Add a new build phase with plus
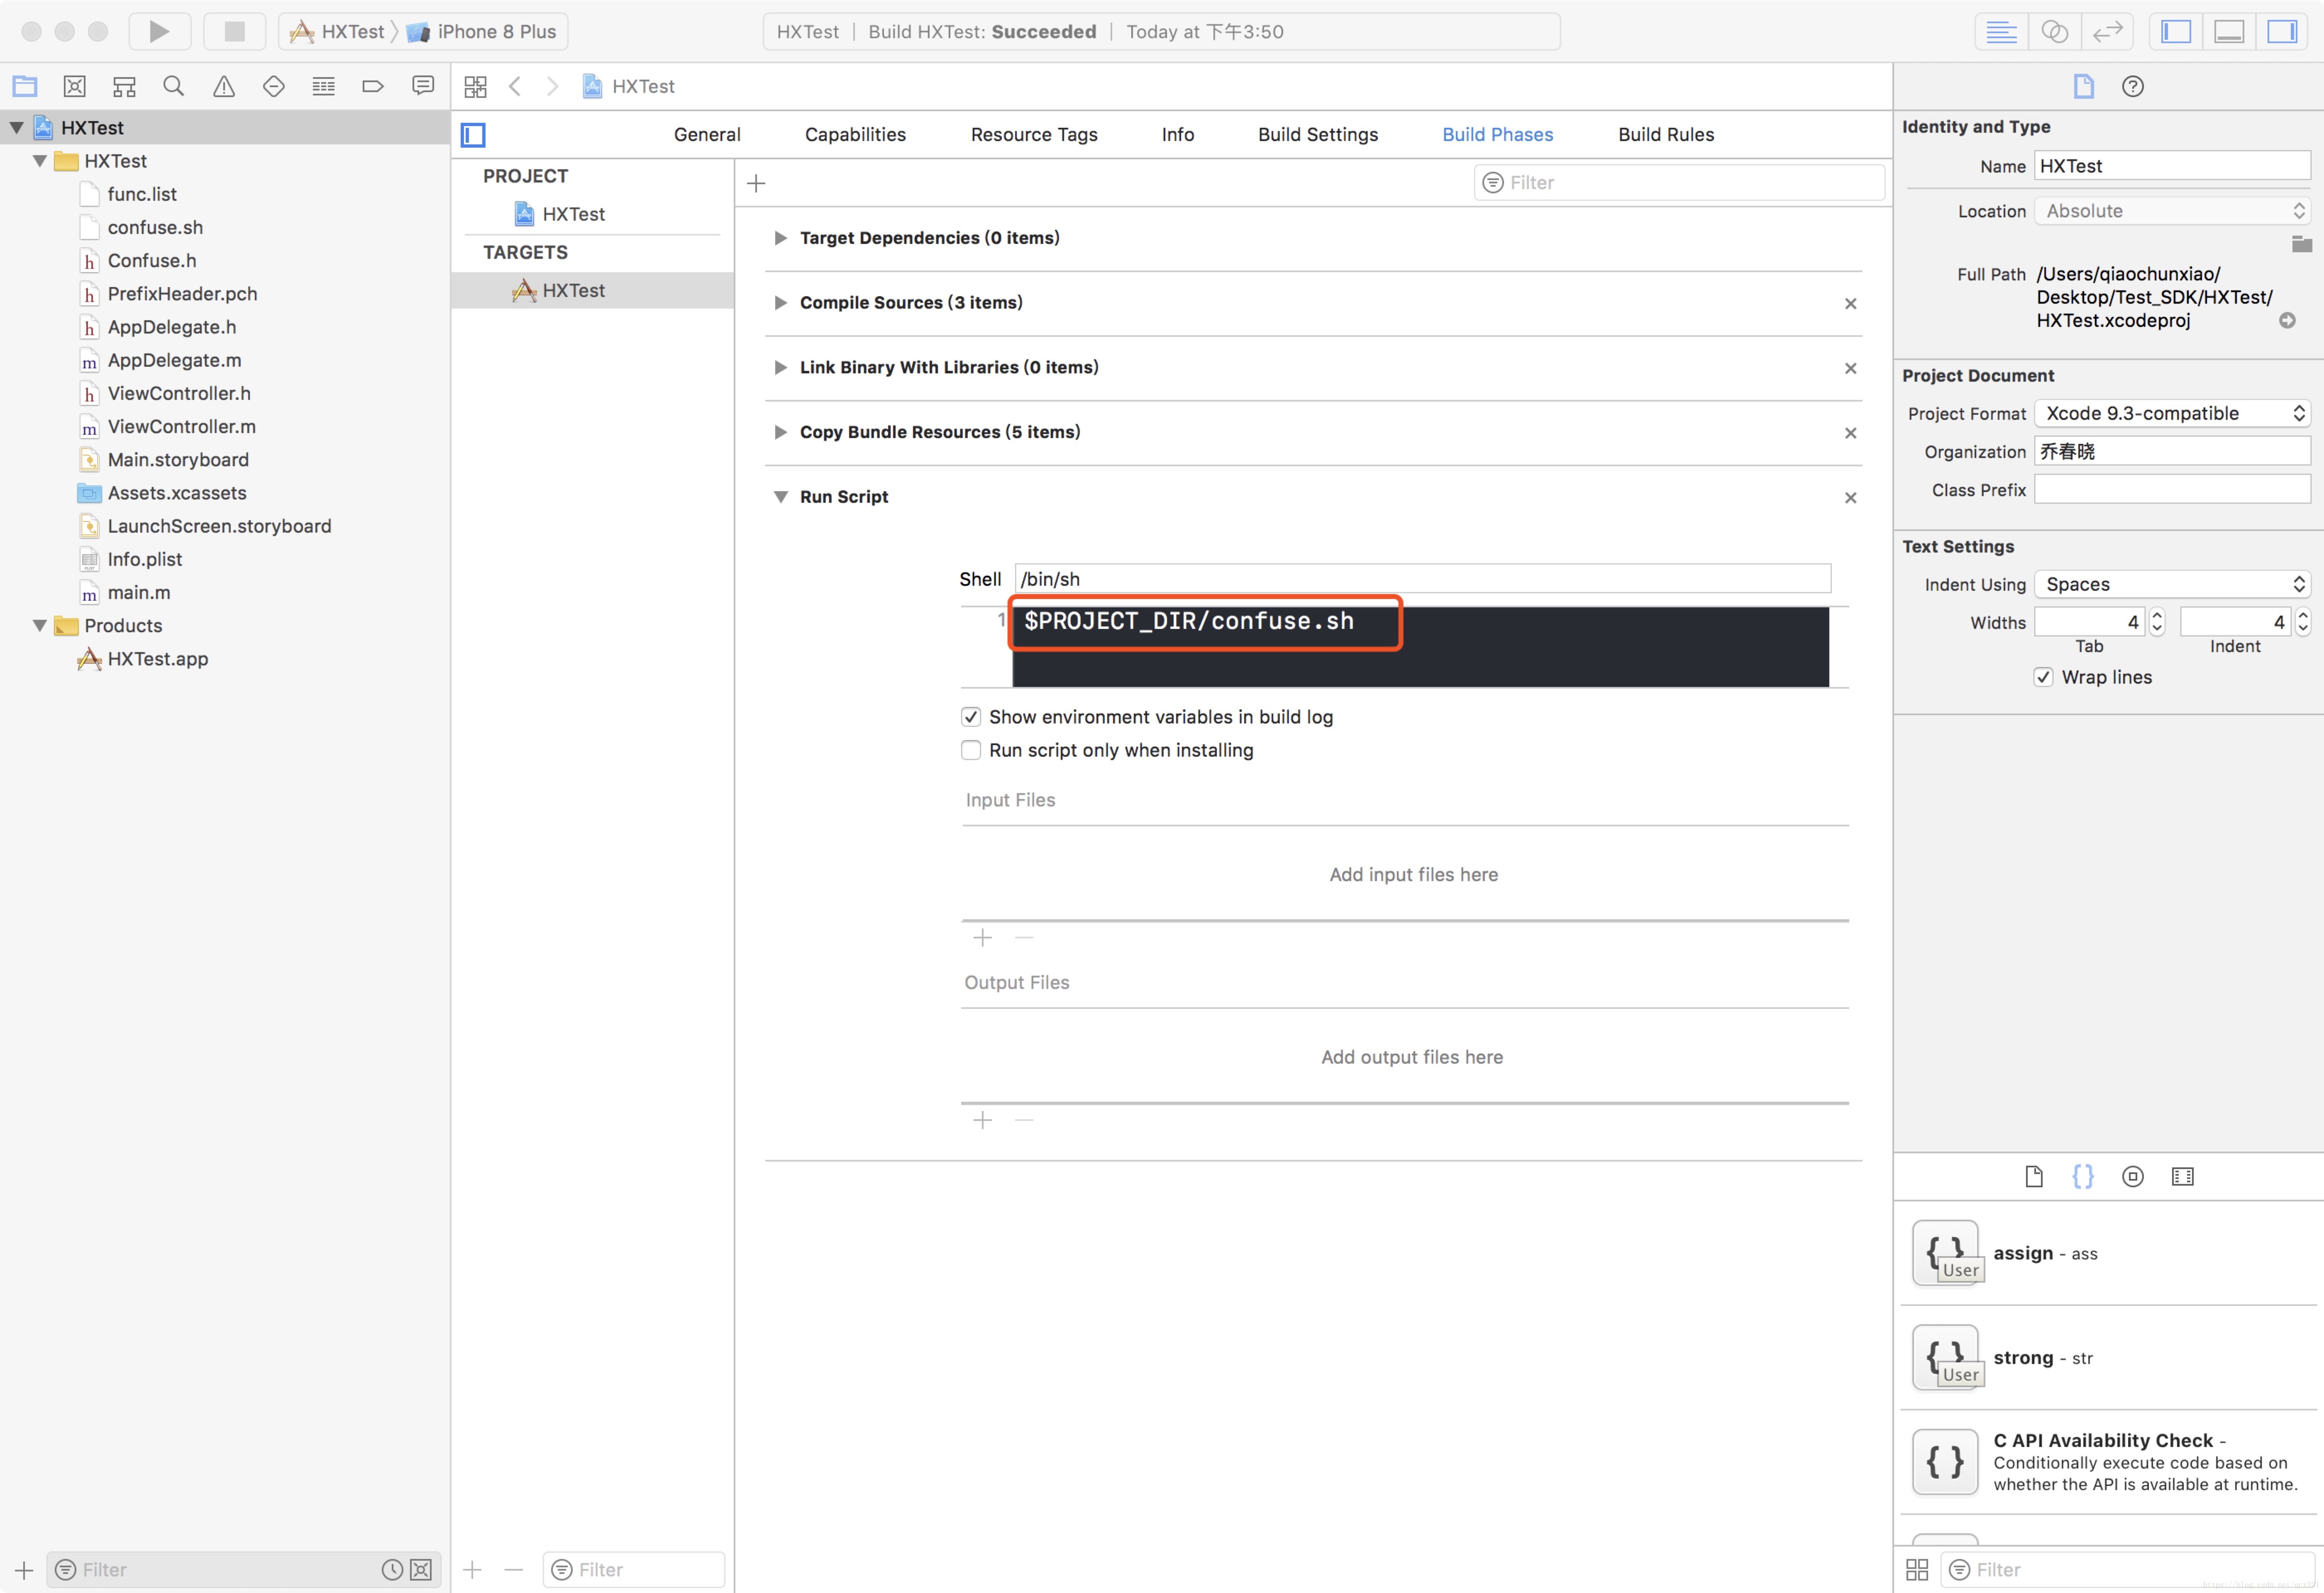Image resolution: width=2324 pixels, height=1593 pixels. tap(756, 183)
